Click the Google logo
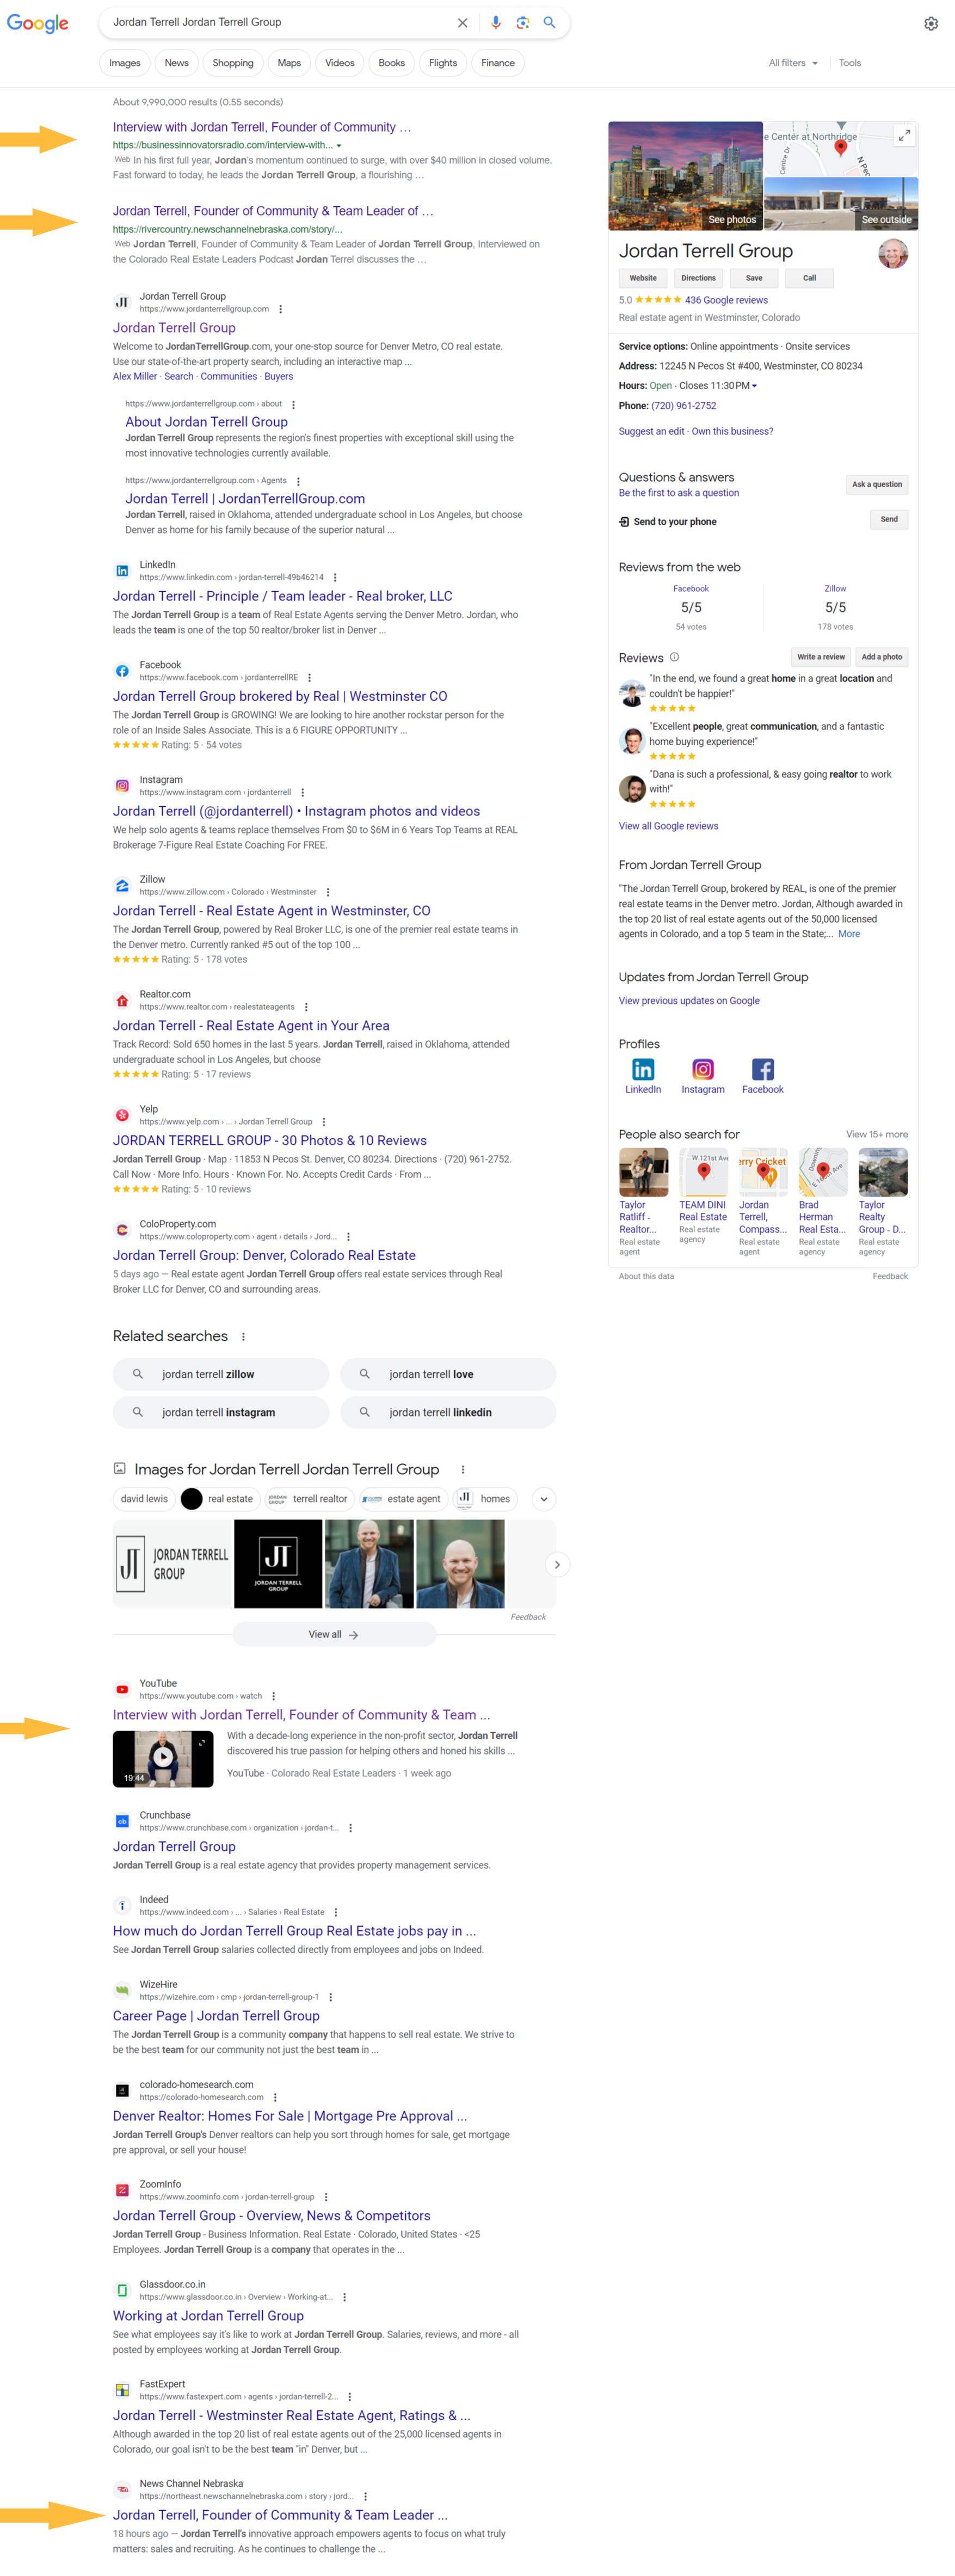The image size is (955, 2576). tap(38, 23)
